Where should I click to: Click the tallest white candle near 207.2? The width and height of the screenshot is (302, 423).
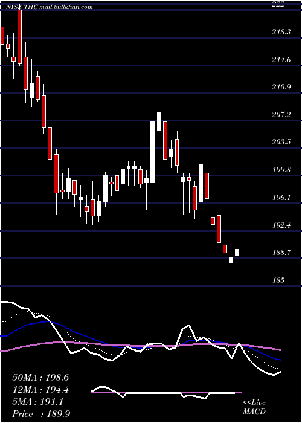pyautogui.click(x=153, y=152)
